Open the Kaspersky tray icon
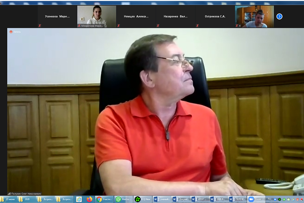The height and width of the screenshot is (203, 304). (302, 199)
